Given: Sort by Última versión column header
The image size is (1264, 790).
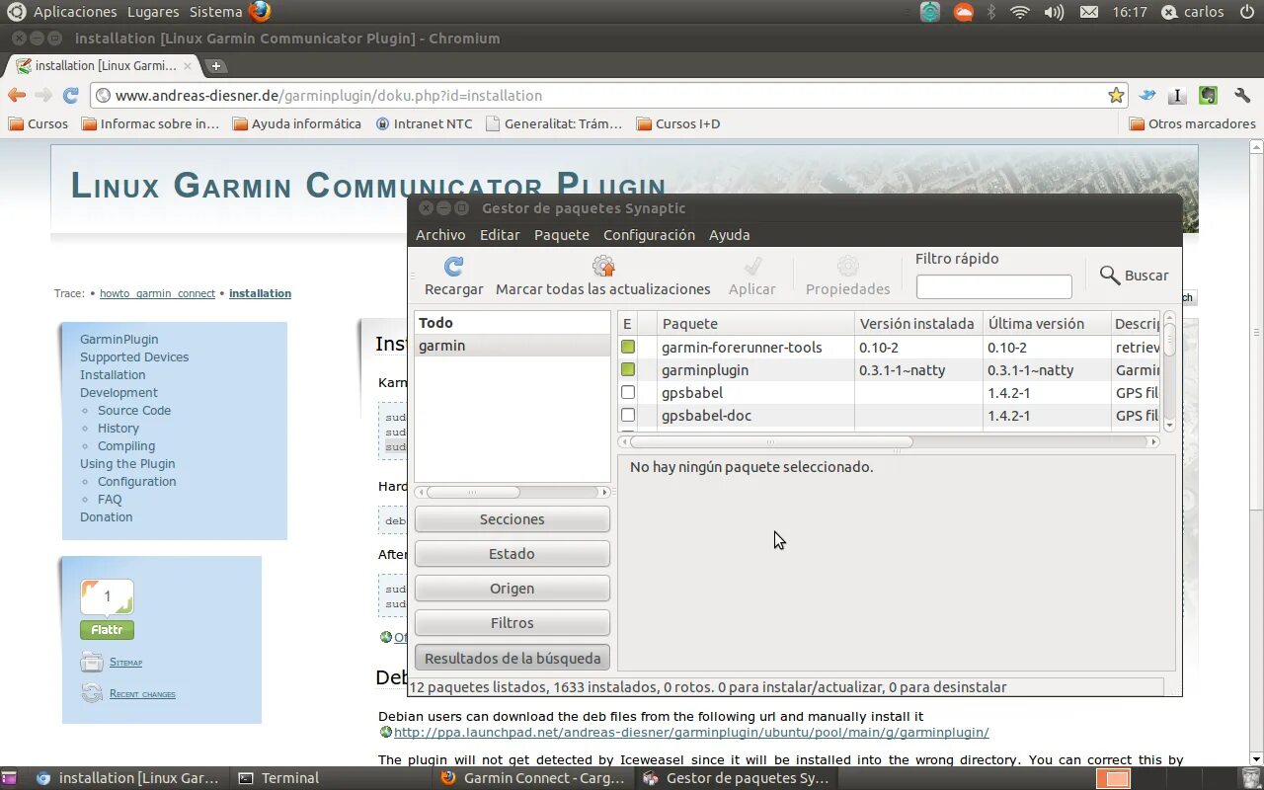Looking at the screenshot, I should (1046, 324).
